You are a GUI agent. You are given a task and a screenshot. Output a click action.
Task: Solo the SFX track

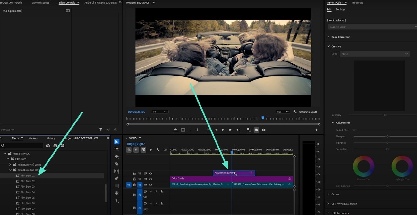pyautogui.click(x=156, y=203)
